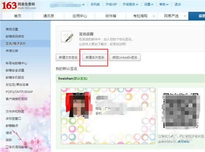Switch to the 通讯录 tab
The image size is (205, 152).
(49, 16)
